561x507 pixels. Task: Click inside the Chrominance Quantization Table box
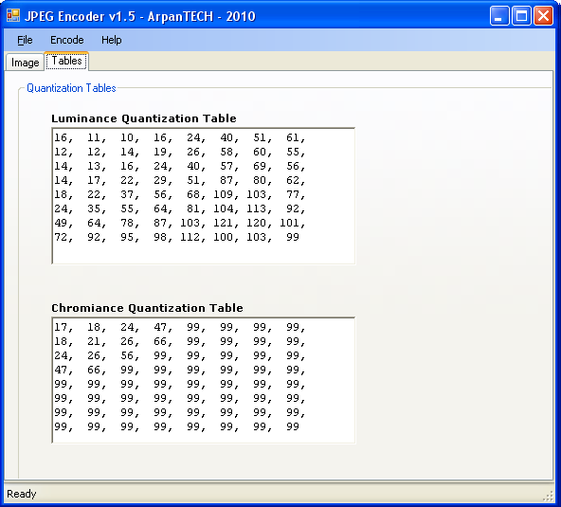pyautogui.click(x=203, y=380)
